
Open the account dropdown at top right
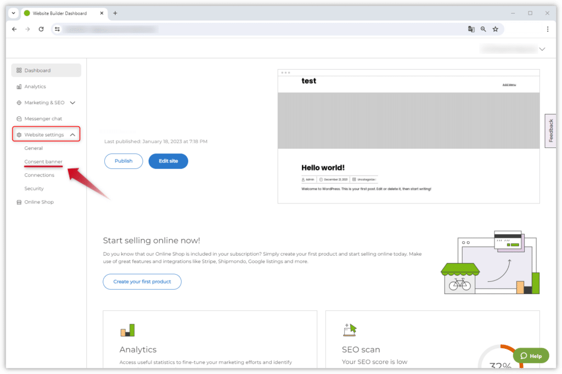(542, 49)
